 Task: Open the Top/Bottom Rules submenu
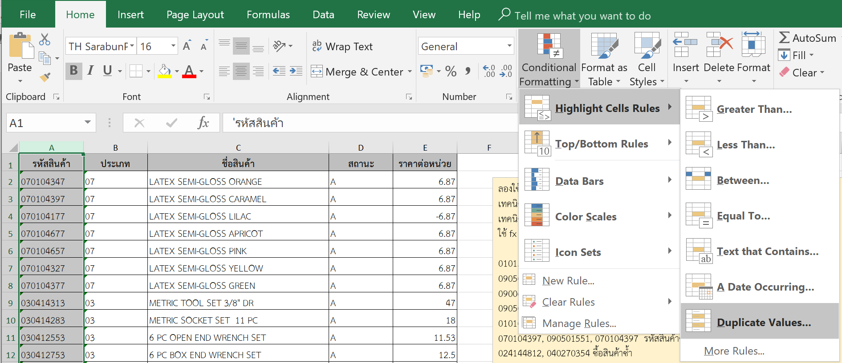click(599, 144)
